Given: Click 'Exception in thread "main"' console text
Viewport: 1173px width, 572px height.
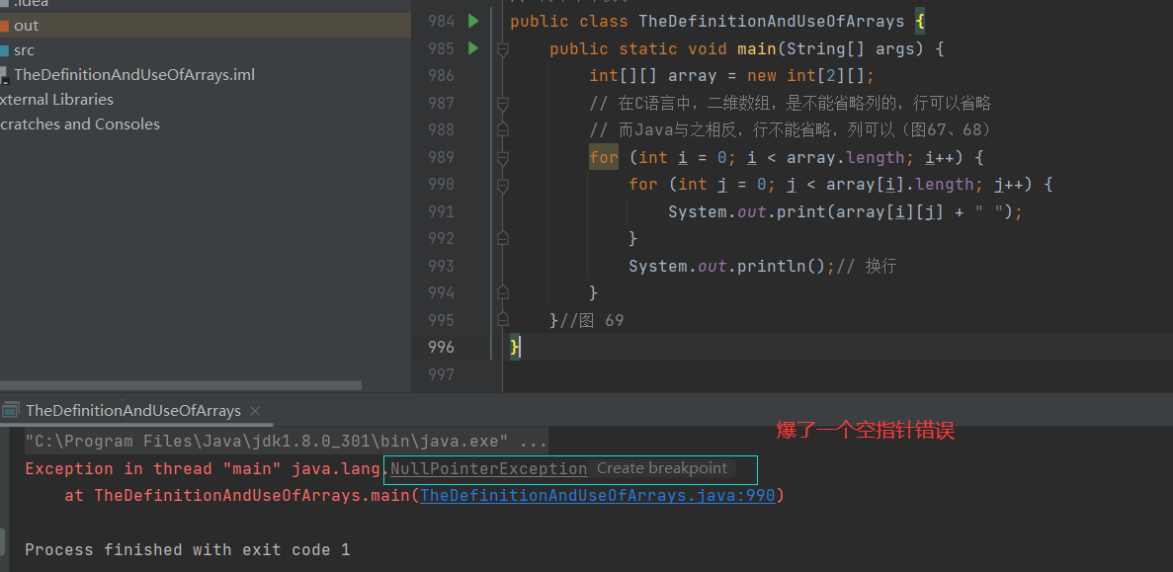Looking at the screenshot, I should (155, 469).
